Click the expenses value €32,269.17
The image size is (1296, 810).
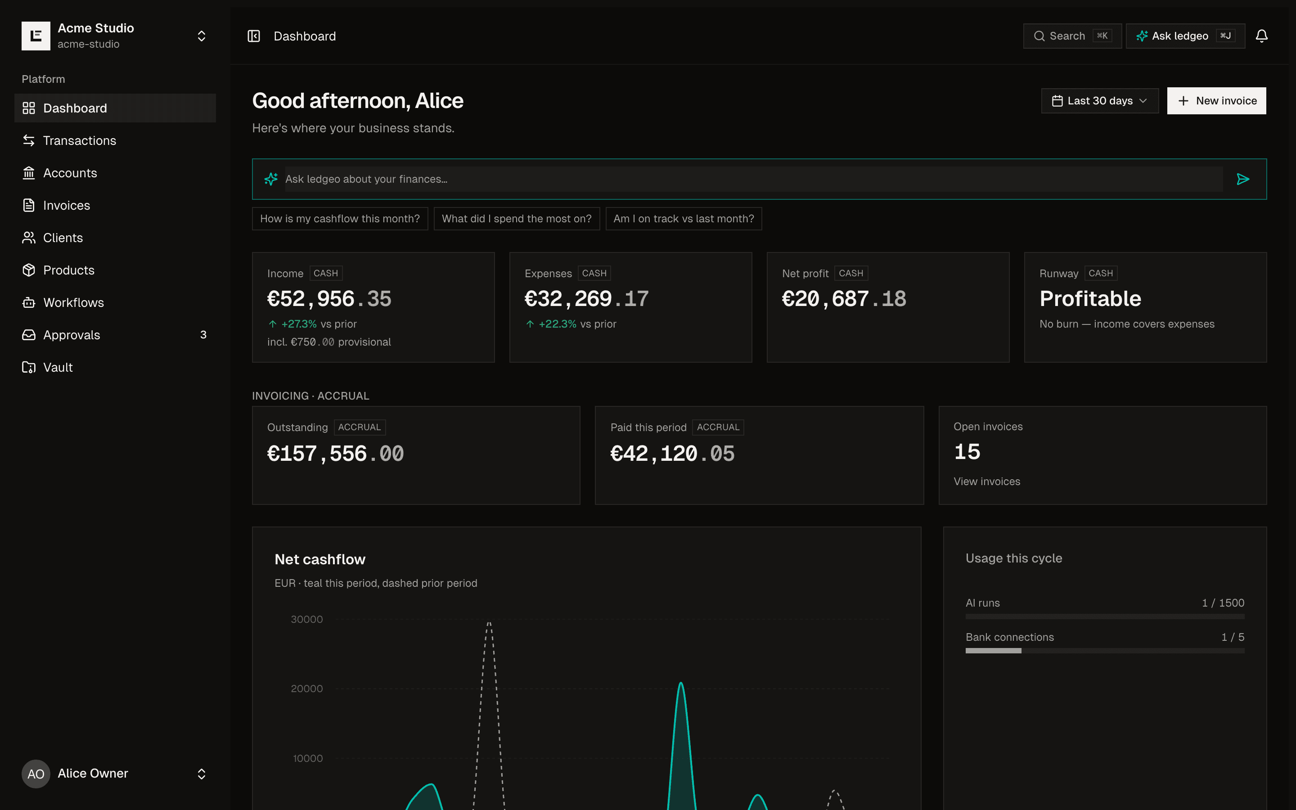click(587, 299)
